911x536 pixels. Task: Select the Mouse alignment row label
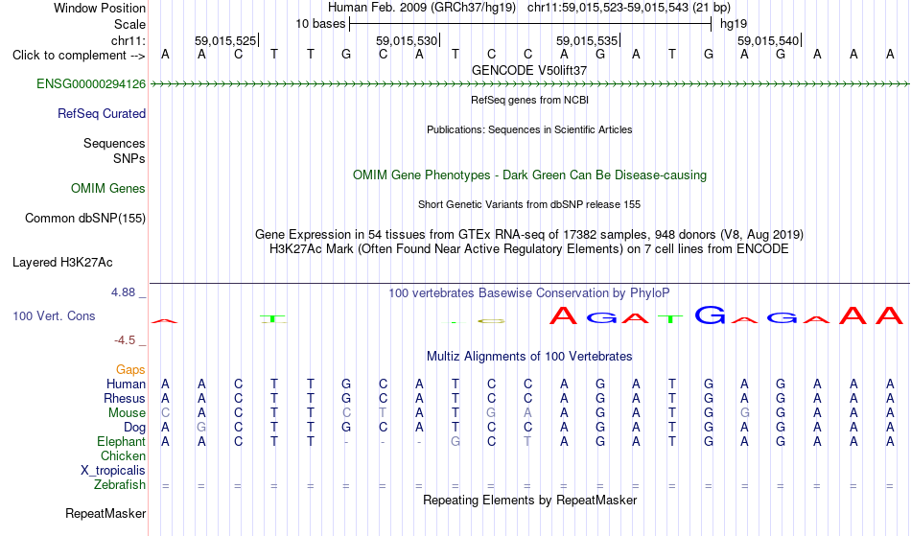click(x=127, y=413)
